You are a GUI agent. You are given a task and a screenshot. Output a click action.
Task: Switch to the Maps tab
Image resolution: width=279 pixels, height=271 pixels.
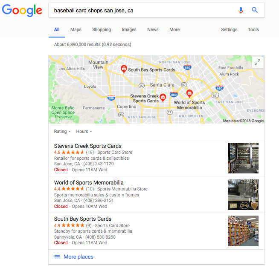point(76,29)
